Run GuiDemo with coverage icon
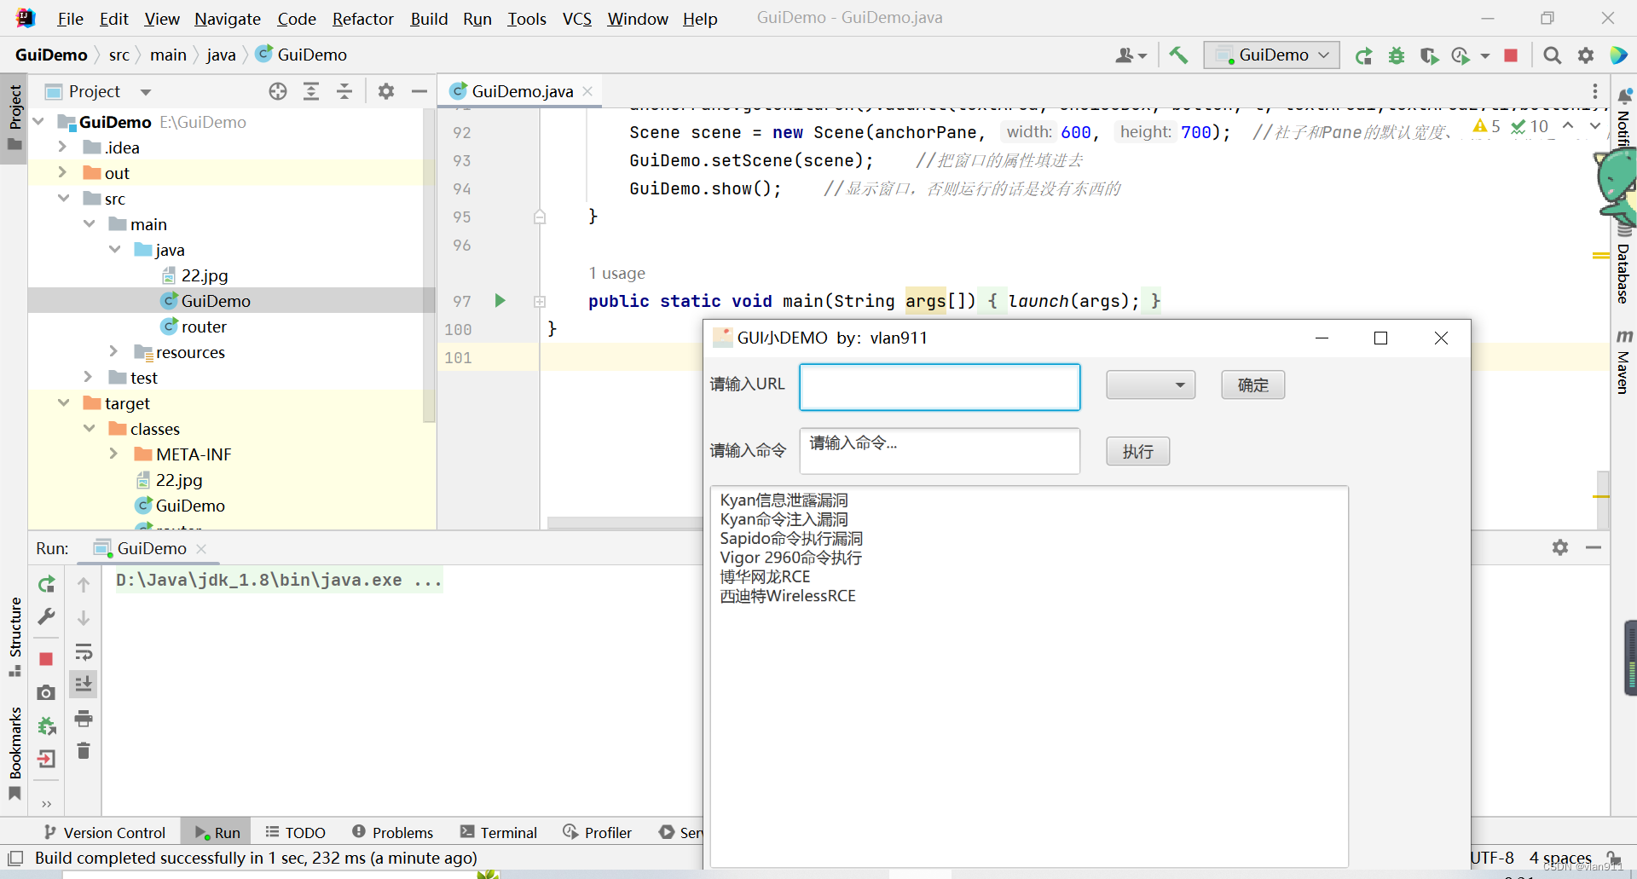The image size is (1637, 879). [1429, 55]
